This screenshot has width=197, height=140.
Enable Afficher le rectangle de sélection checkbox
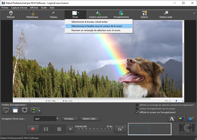(137, 105)
